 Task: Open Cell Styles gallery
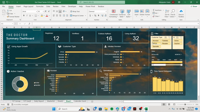point(129,14)
